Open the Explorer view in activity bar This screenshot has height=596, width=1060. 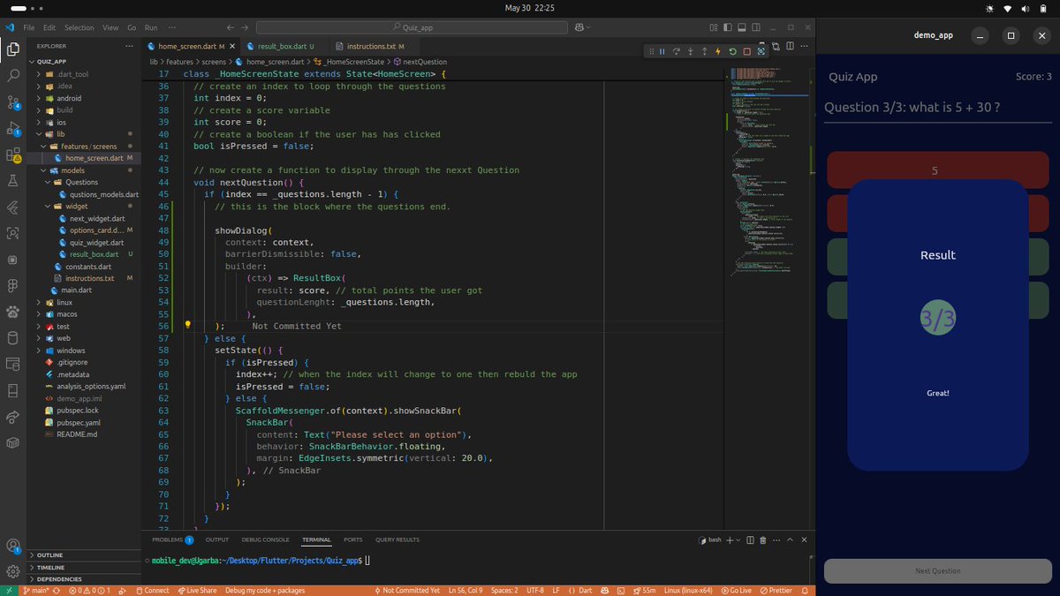coord(13,49)
